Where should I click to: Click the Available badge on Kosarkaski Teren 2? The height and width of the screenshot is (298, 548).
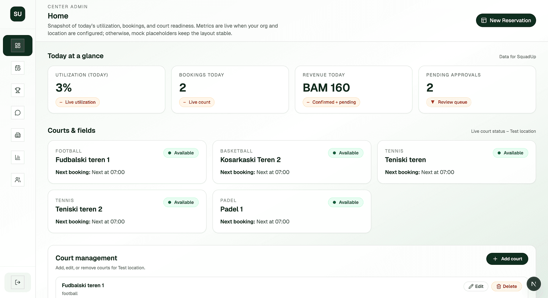click(346, 153)
